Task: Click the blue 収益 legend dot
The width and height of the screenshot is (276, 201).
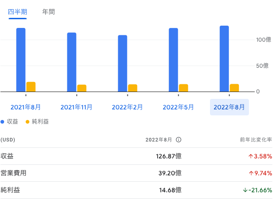Action: 2,122
